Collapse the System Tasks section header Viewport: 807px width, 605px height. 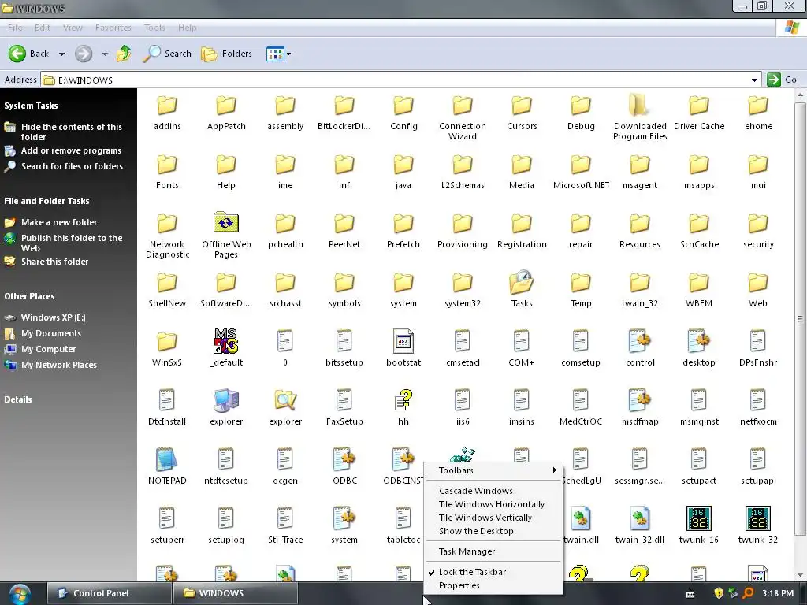pos(31,106)
